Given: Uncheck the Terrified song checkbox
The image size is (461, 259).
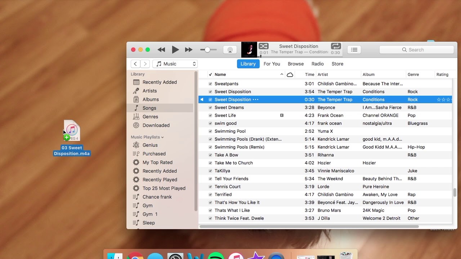Looking at the screenshot, I should coord(210,195).
